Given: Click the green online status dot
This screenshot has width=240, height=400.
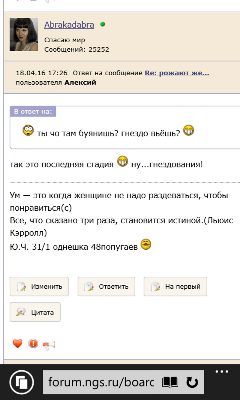Looking at the screenshot, I should pyautogui.click(x=103, y=24).
